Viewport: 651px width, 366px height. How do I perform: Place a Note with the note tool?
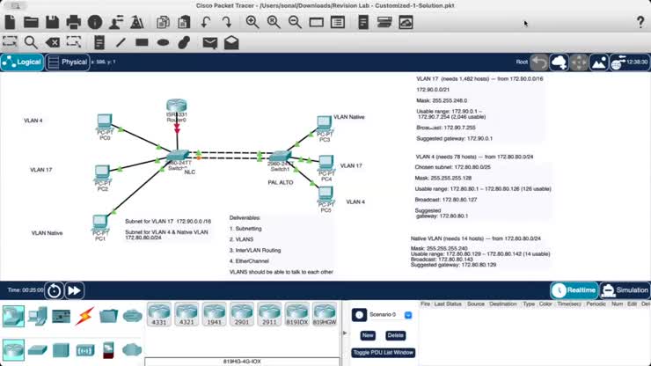click(x=99, y=42)
